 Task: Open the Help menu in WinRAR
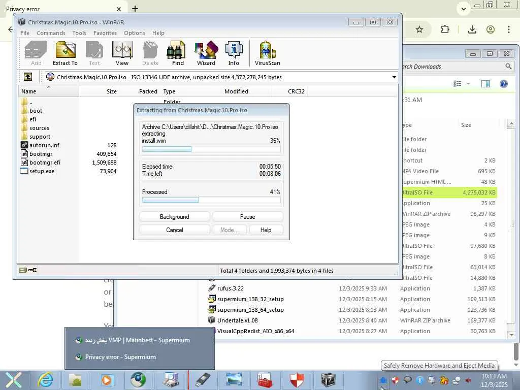(x=158, y=33)
